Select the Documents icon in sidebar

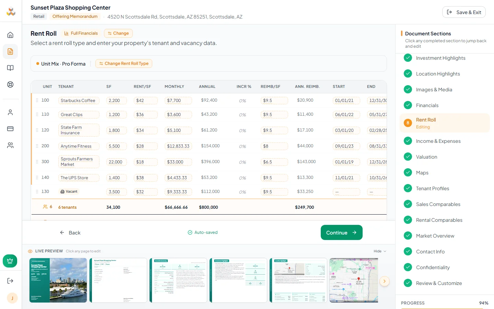click(11, 51)
